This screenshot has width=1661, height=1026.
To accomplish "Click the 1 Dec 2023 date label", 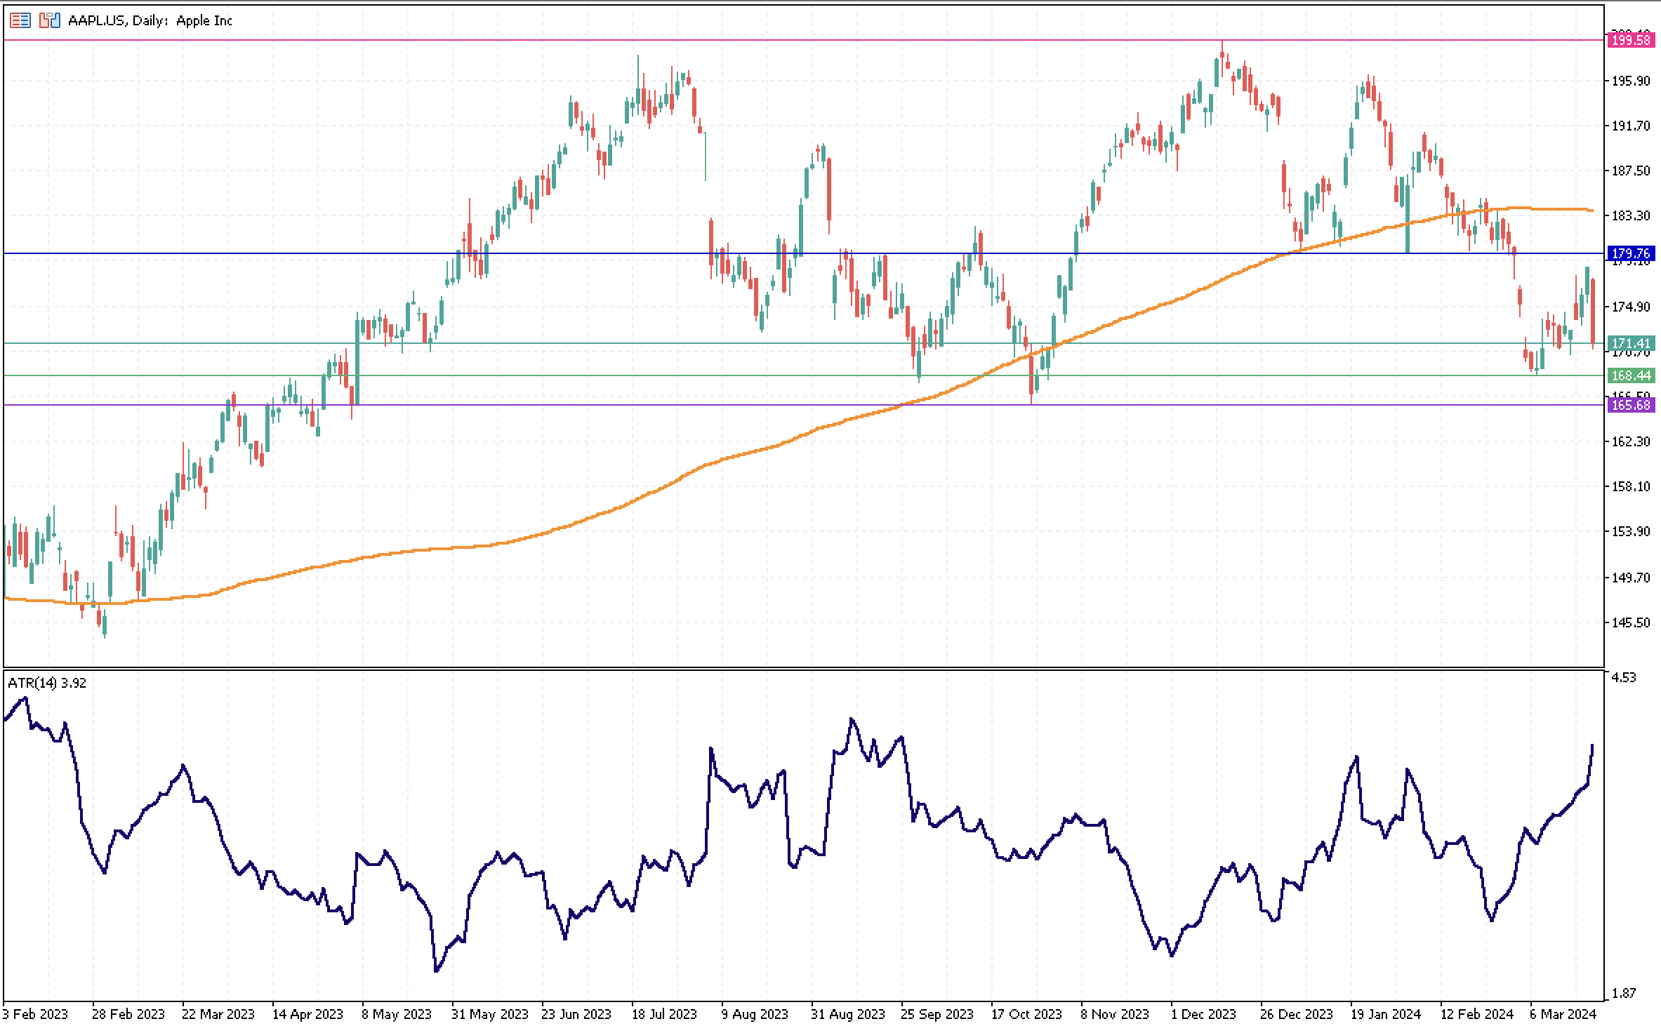I will click(x=1203, y=1014).
